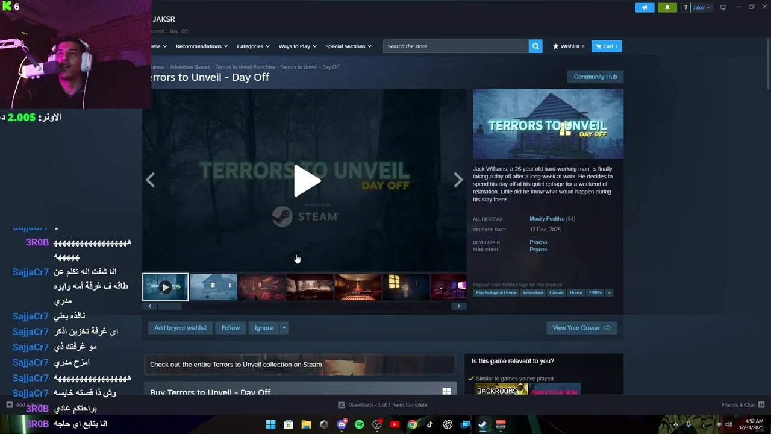
Task: Open File Explorer from taskbar
Action: click(306, 424)
